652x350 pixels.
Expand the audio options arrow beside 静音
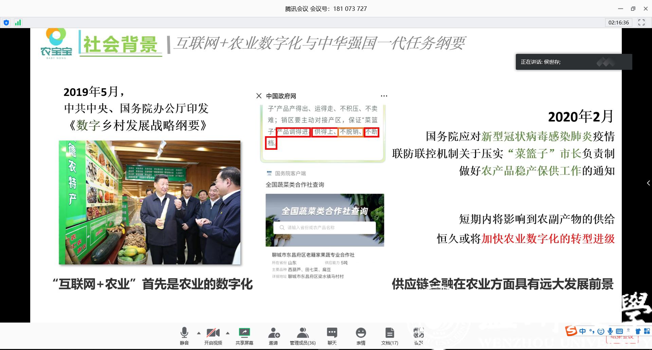pyautogui.click(x=199, y=333)
